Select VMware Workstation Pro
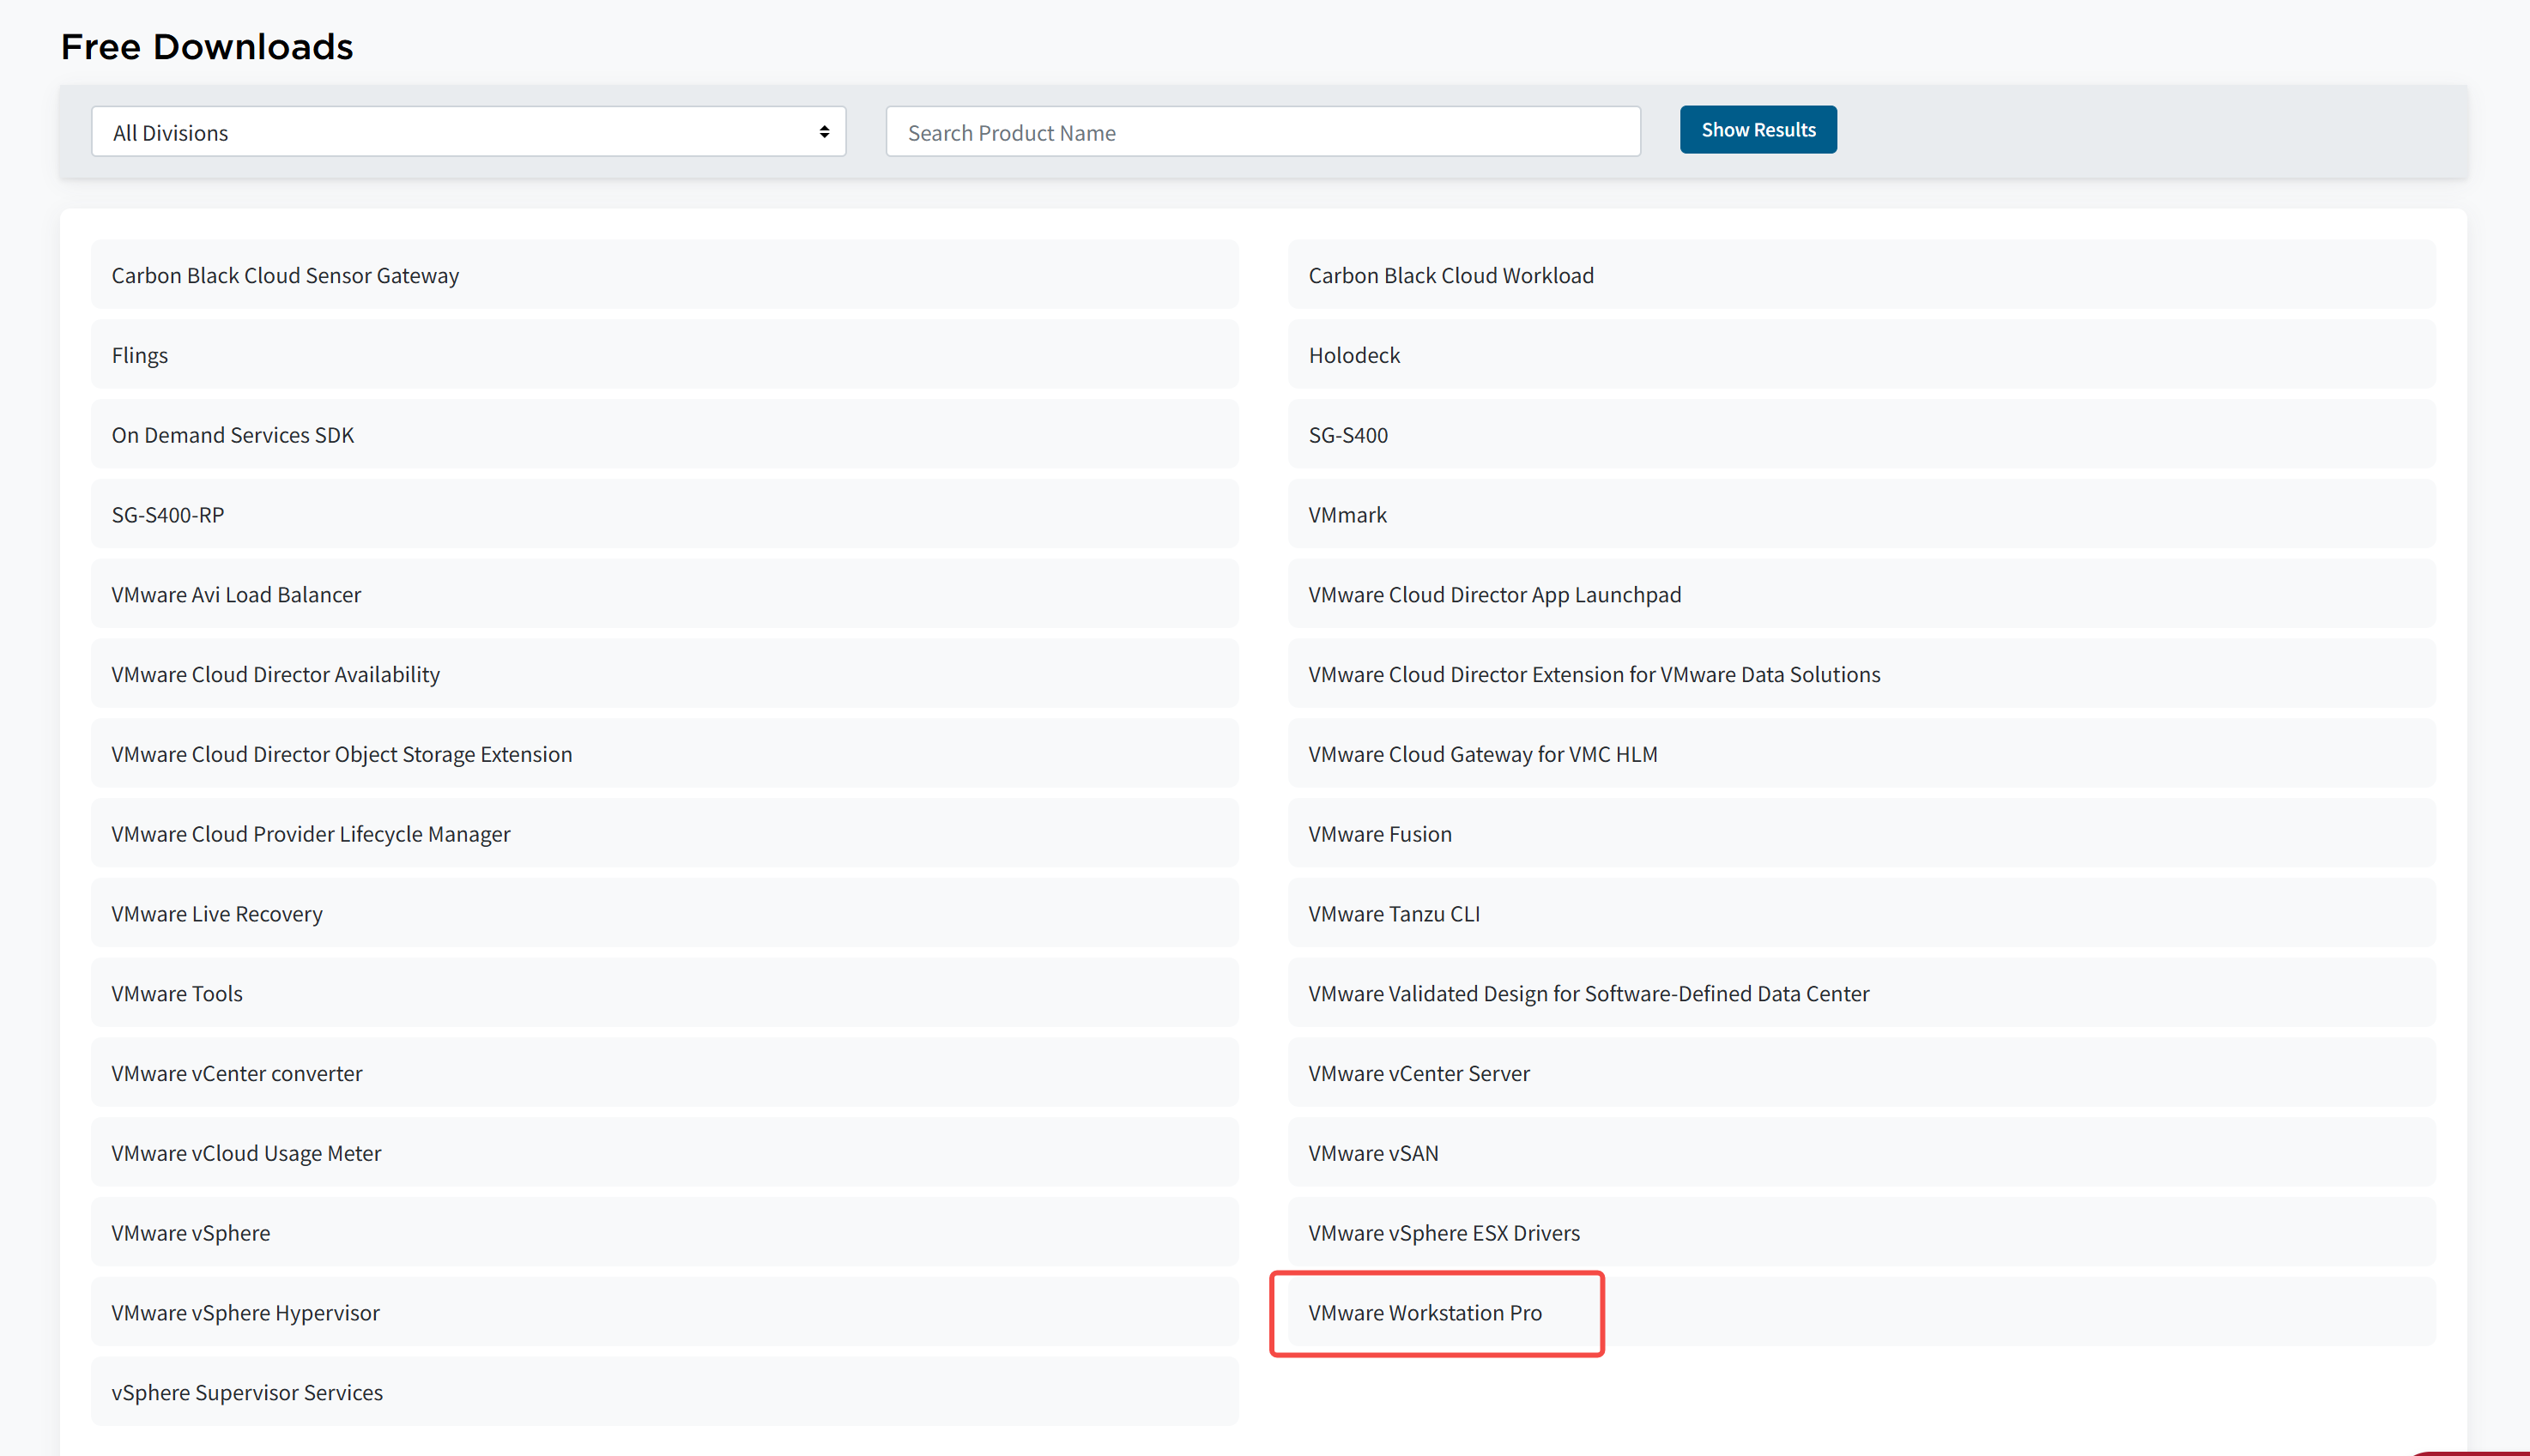This screenshot has width=2530, height=1456. [x=1861, y=1313]
